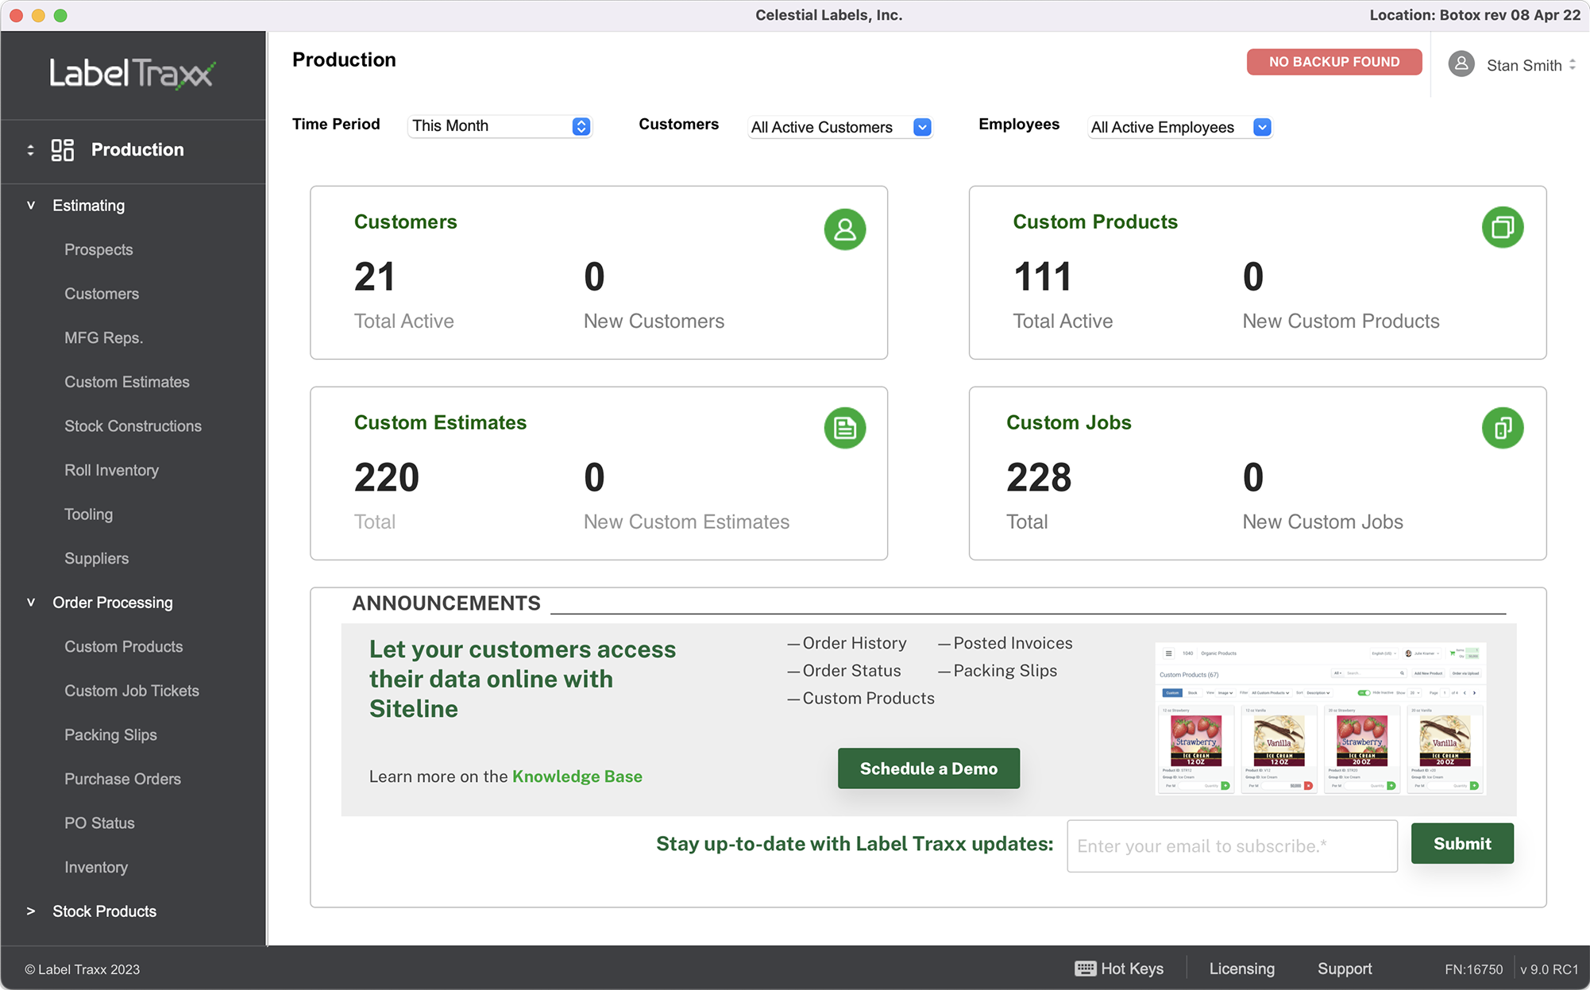Collapse the Order Processing section chevron
Screen dimensions: 1590x990
(x=31, y=603)
